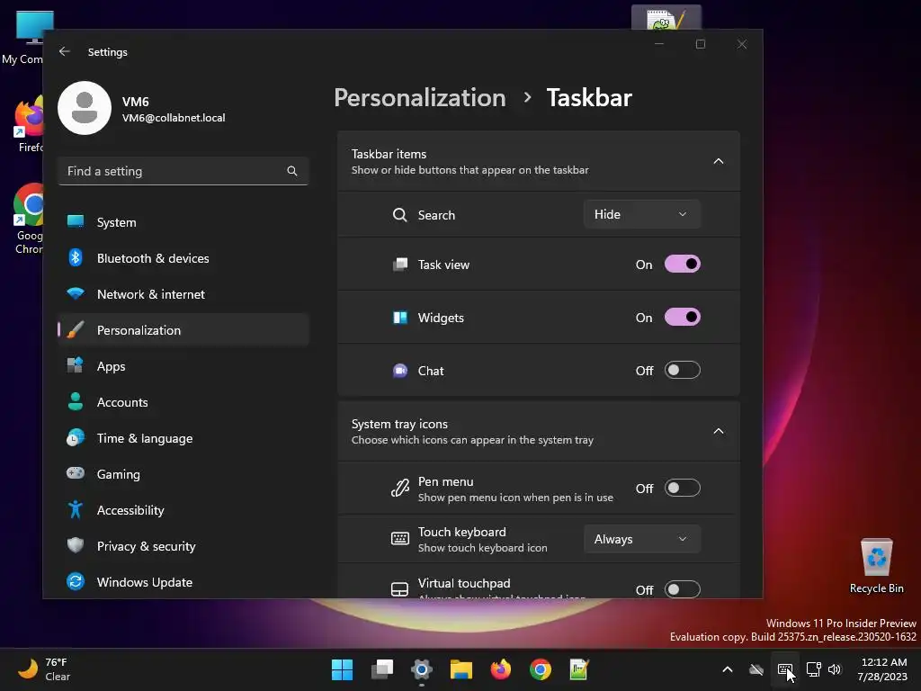The height and width of the screenshot is (691, 921).
Task: Open Bluetooth & devices settings
Action: click(183, 258)
